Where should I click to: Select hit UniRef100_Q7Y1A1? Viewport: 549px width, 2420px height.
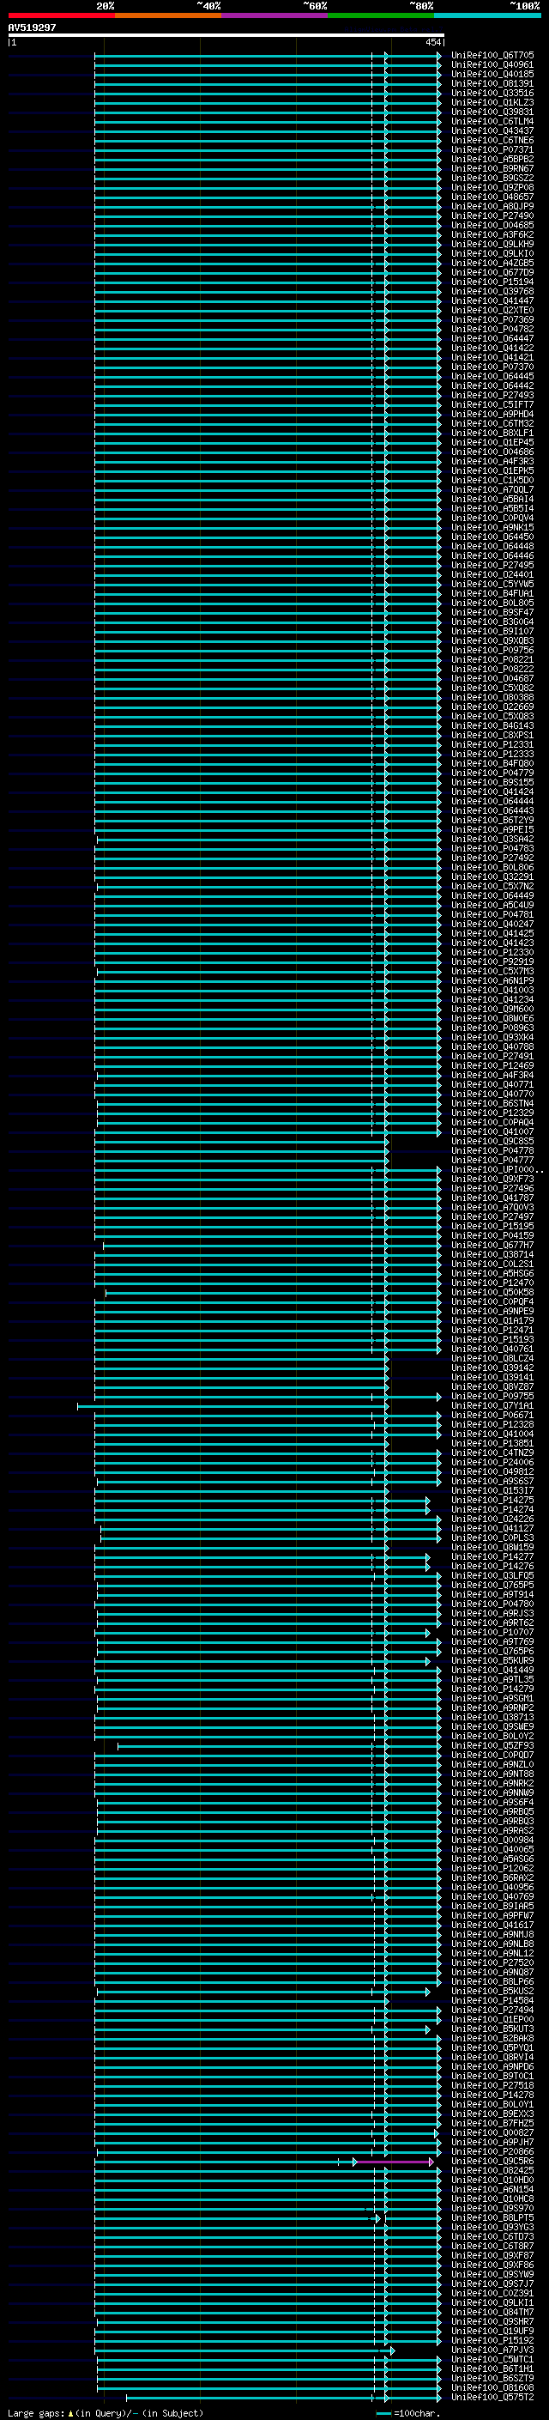coord(492,1405)
